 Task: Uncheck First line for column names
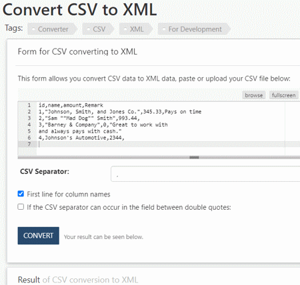click(x=21, y=194)
